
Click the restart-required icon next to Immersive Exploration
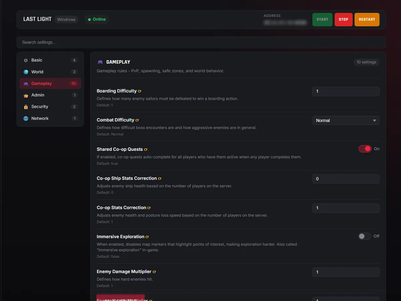coord(147,237)
